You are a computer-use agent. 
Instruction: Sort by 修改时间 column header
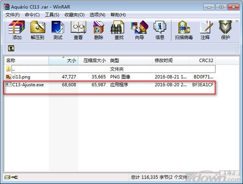(x=171, y=60)
